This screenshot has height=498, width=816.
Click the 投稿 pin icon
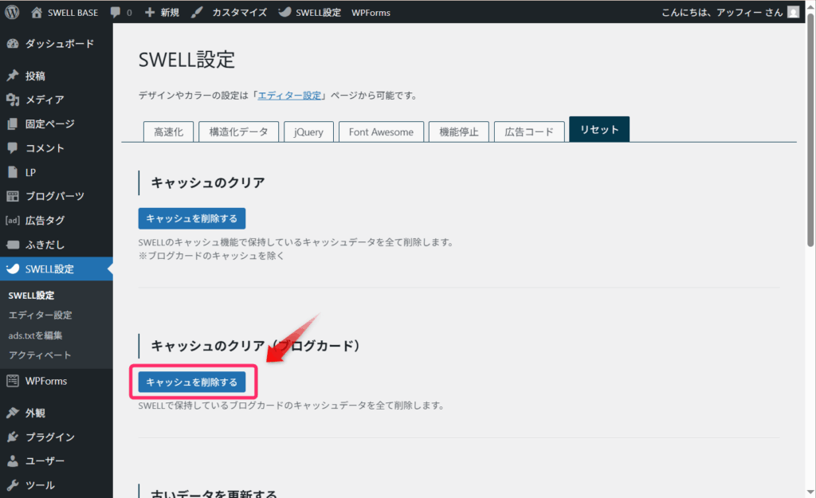(x=13, y=76)
